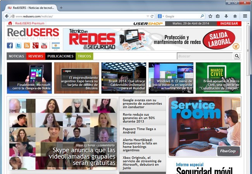The width and height of the screenshot is (252, 174).
Task: Open a new tab with the plus button
Action: click(61, 8)
